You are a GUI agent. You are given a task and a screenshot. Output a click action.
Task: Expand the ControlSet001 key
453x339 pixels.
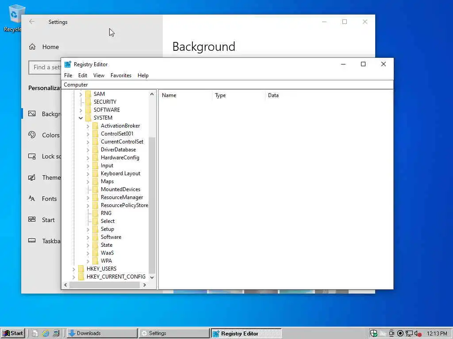point(88,134)
